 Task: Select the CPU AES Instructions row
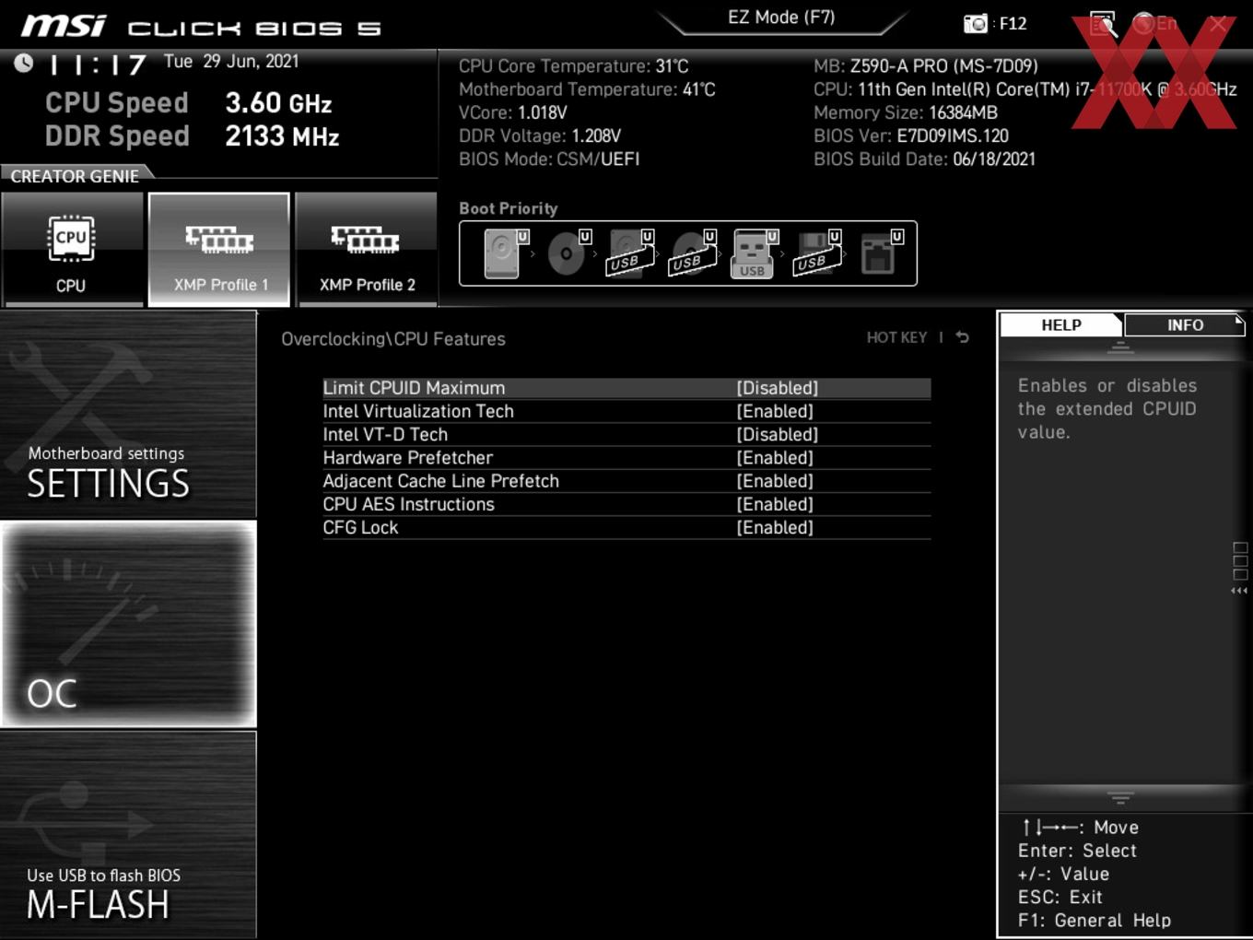click(626, 504)
